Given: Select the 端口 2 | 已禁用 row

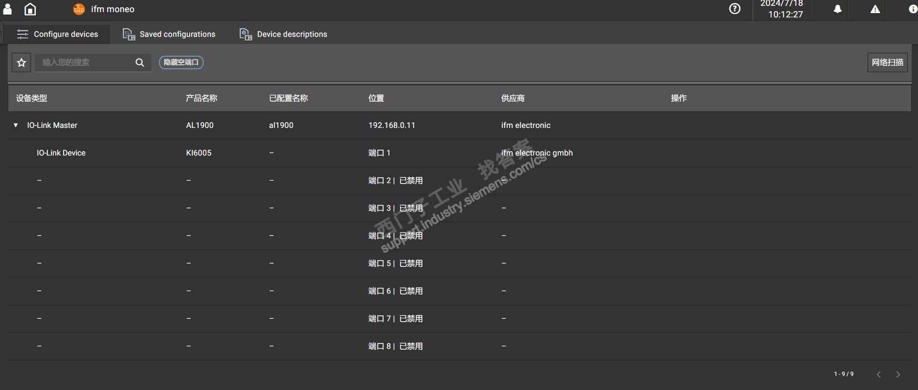Looking at the screenshot, I should (459, 181).
